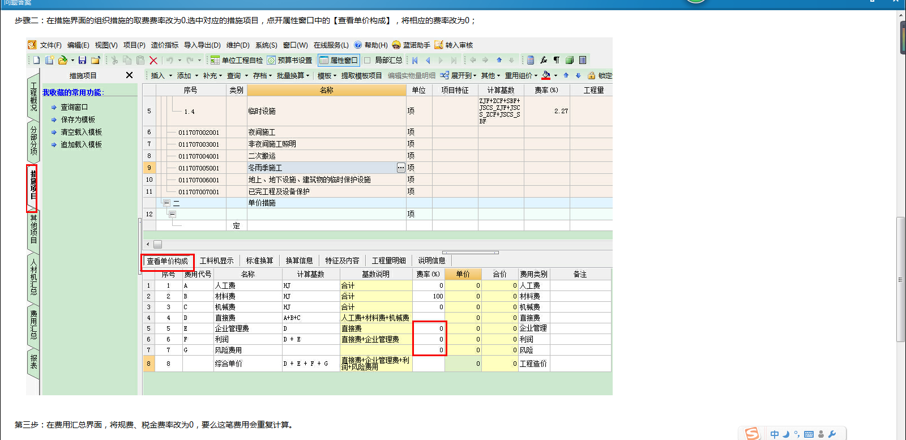Click the 查询窗口 link in side panel

74,107
